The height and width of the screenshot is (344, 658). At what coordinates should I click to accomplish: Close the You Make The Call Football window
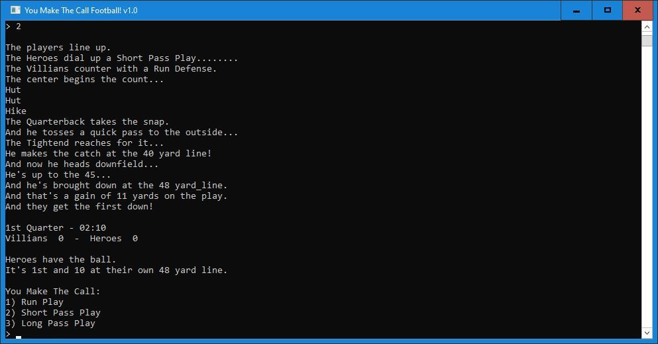pyautogui.click(x=638, y=10)
